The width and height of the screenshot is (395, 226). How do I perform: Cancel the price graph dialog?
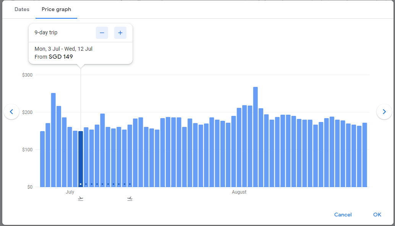[343, 215]
